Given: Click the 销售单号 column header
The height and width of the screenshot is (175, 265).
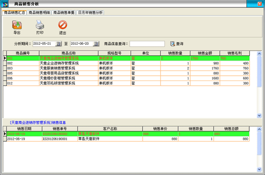Looking at the screenshot, I should pos(60,129).
